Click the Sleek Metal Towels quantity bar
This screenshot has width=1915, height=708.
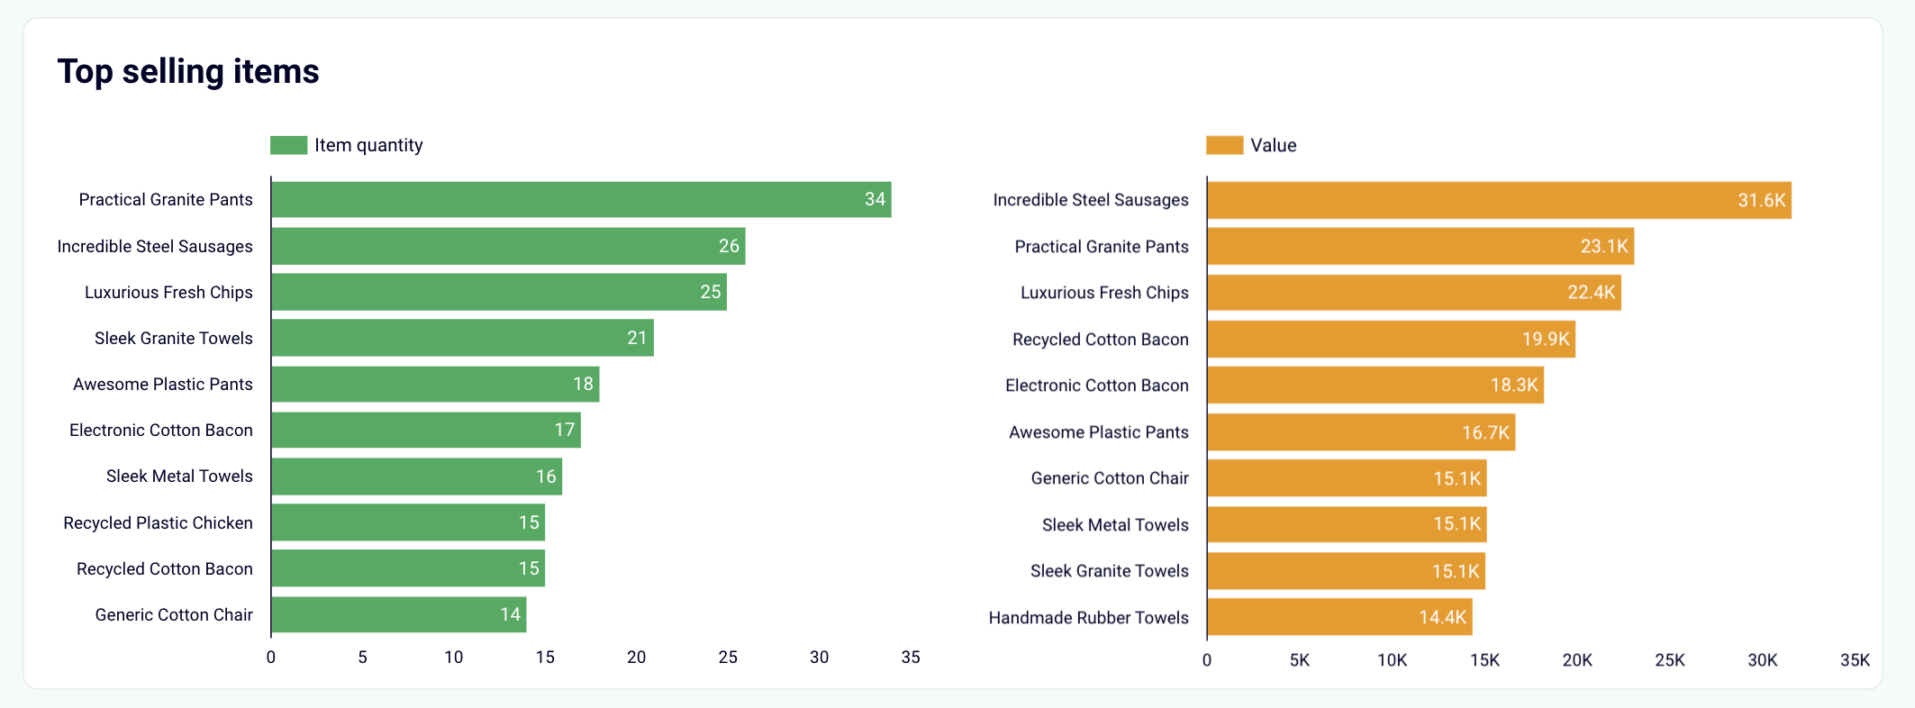417,477
